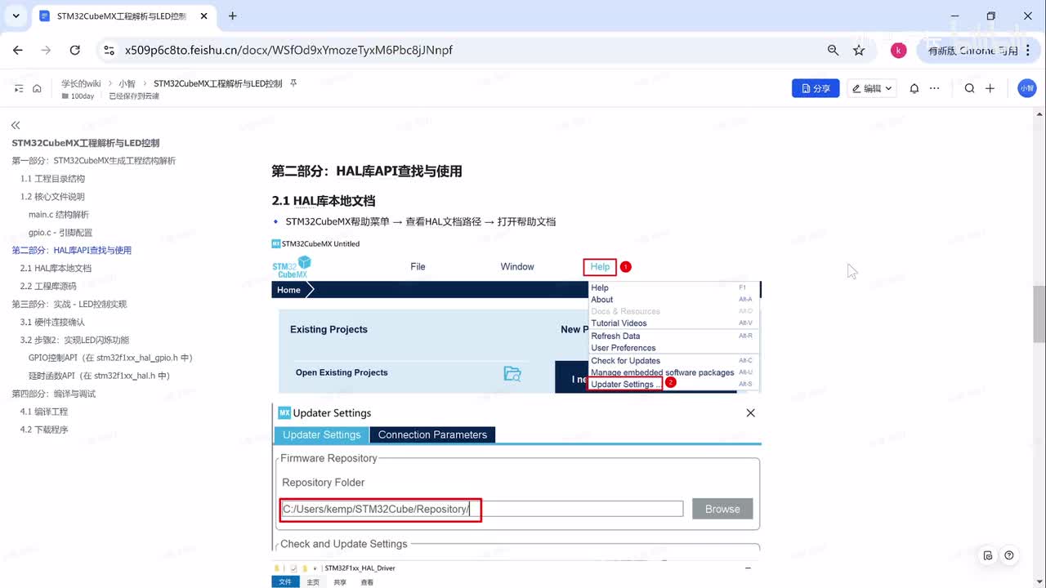The width and height of the screenshot is (1046, 588).
Task: Close the STM32CubeMX browser tab
Action: [204, 16]
